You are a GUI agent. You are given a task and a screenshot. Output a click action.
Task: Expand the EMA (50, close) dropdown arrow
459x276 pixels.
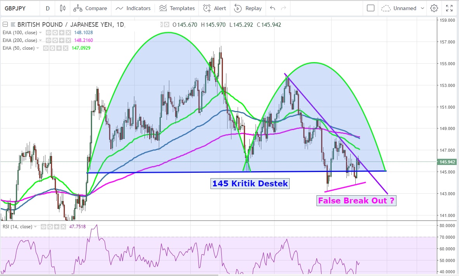(x=38, y=48)
